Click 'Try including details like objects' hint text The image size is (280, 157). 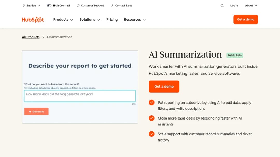[x=60, y=88]
